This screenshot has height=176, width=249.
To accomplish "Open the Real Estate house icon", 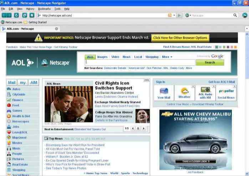I will 9,165.
